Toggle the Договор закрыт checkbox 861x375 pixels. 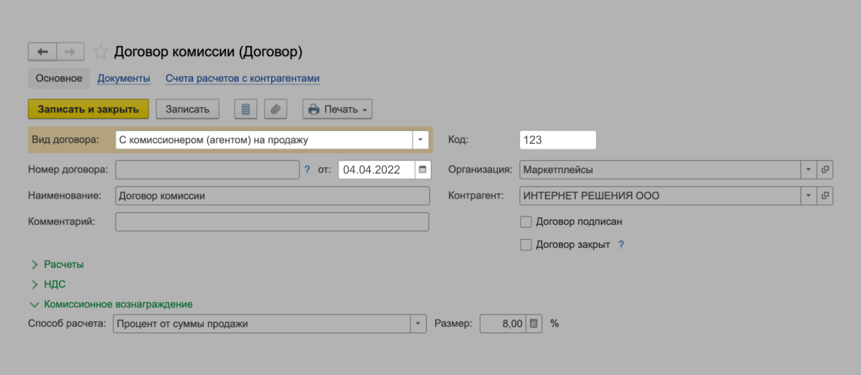525,245
